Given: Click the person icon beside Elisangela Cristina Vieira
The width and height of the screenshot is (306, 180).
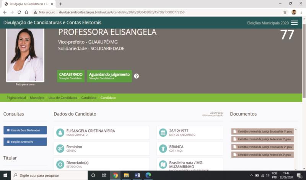Looking at the screenshot, I should (x=60, y=133).
